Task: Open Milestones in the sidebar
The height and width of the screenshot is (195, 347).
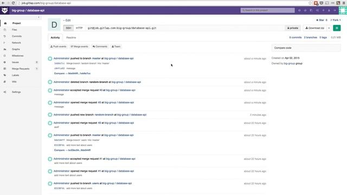Action: (18, 56)
